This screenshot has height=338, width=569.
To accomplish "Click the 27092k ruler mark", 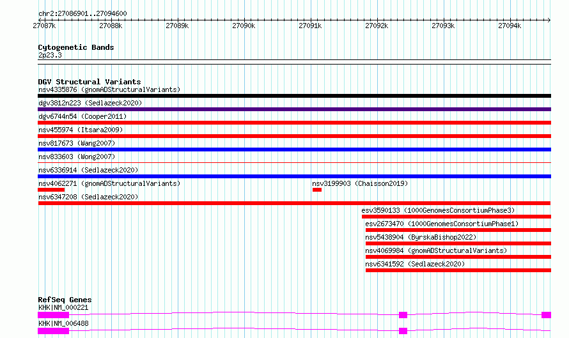I will coord(377,26).
